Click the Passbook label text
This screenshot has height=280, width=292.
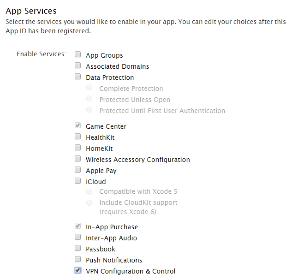click(101, 249)
